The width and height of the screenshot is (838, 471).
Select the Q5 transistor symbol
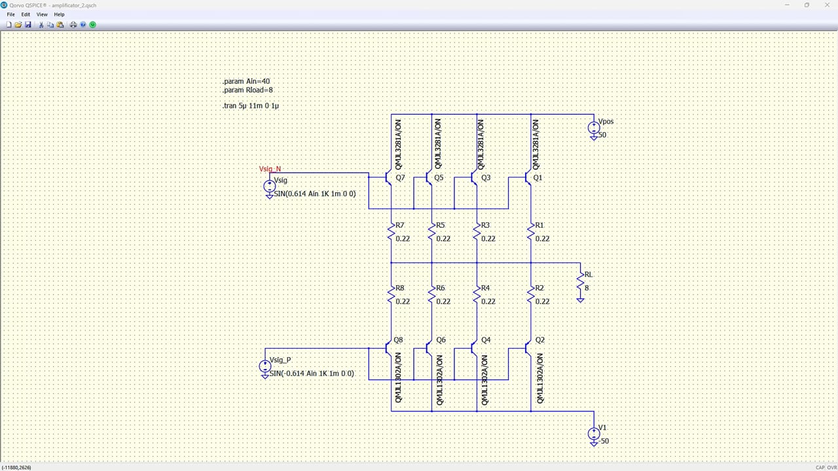(428, 177)
